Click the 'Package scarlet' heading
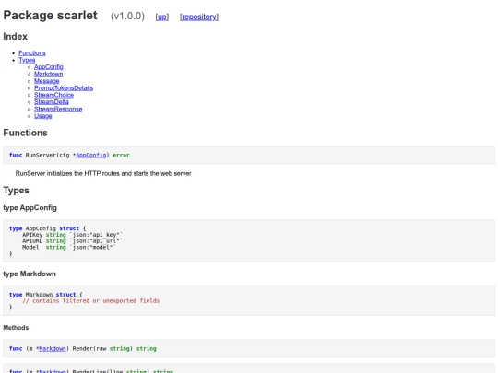This screenshot has height=373, width=498. point(50,16)
